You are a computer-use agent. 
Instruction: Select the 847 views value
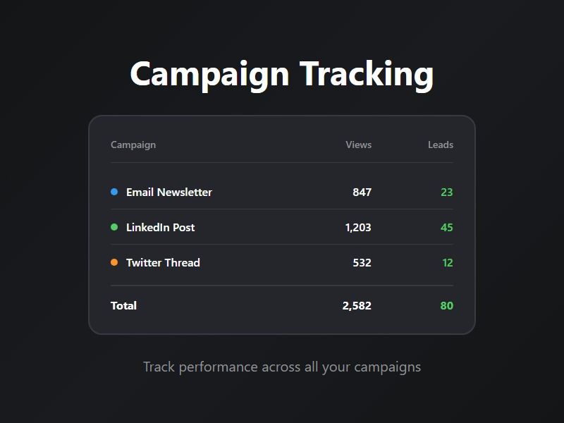click(x=362, y=192)
